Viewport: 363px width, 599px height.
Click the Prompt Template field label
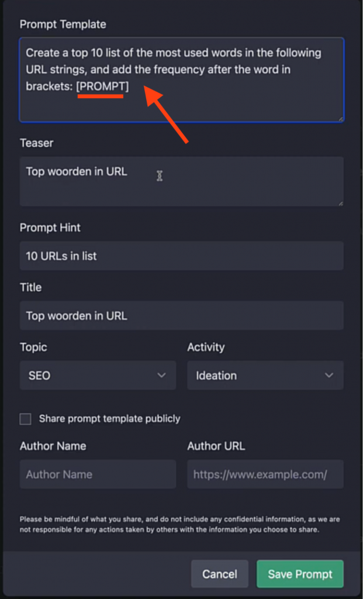(63, 25)
